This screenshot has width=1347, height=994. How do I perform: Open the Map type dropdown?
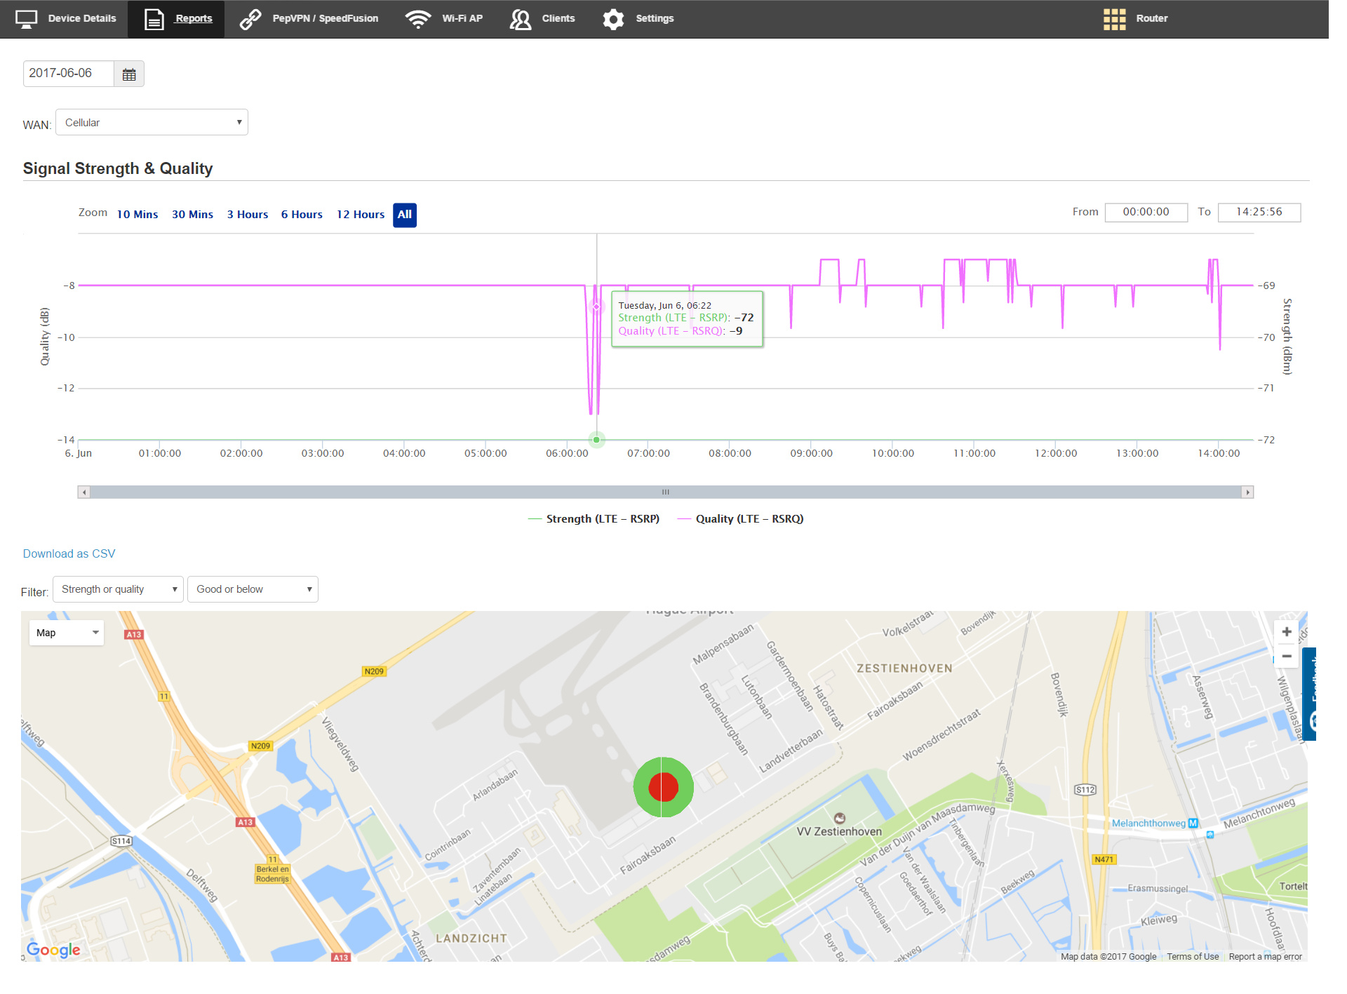point(66,633)
